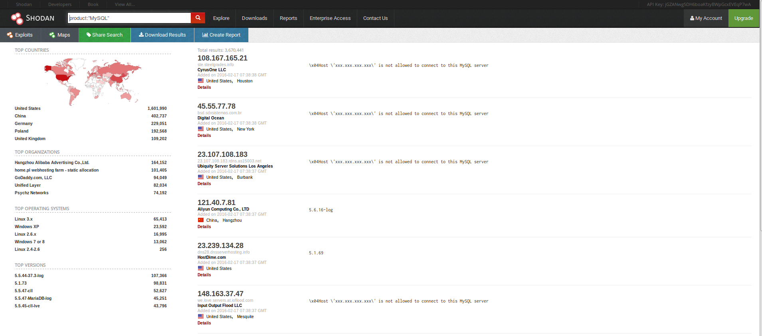Screen dimensions: 762x336
Task: Open the Explore menu item
Action: (x=221, y=18)
